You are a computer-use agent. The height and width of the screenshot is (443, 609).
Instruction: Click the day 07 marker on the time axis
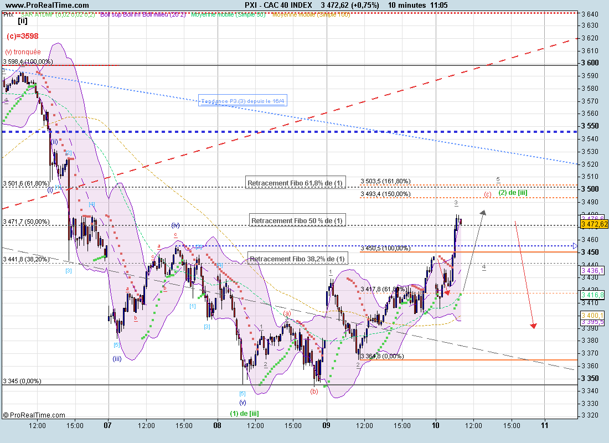coord(107,425)
